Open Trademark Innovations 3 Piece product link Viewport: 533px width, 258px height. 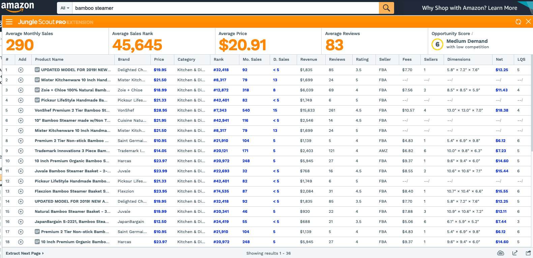click(x=72, y=151)
